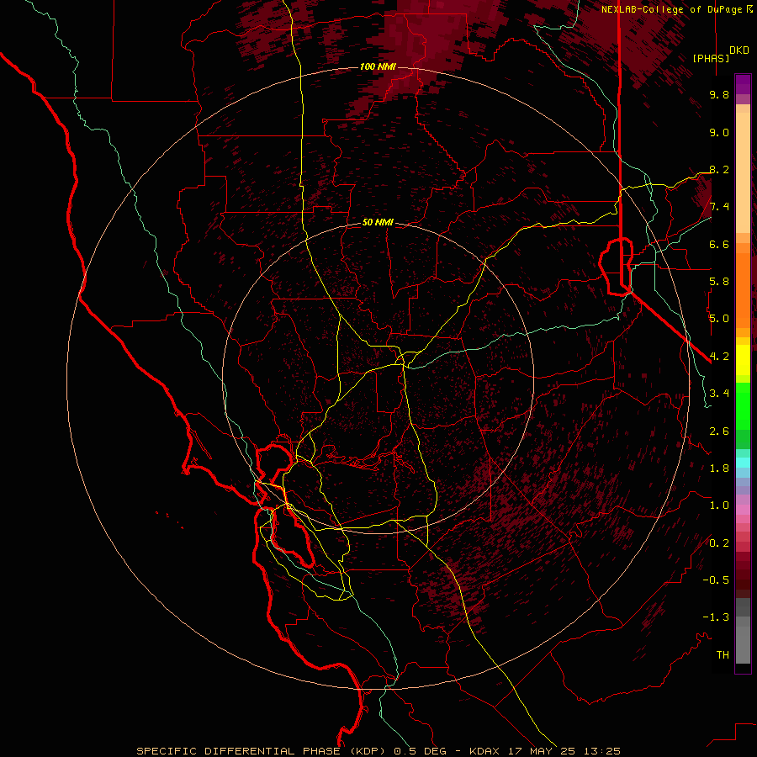Viewport: 757px width, 757px height.
Task: Click the 1.8 scale value
Action: point(719,468)
